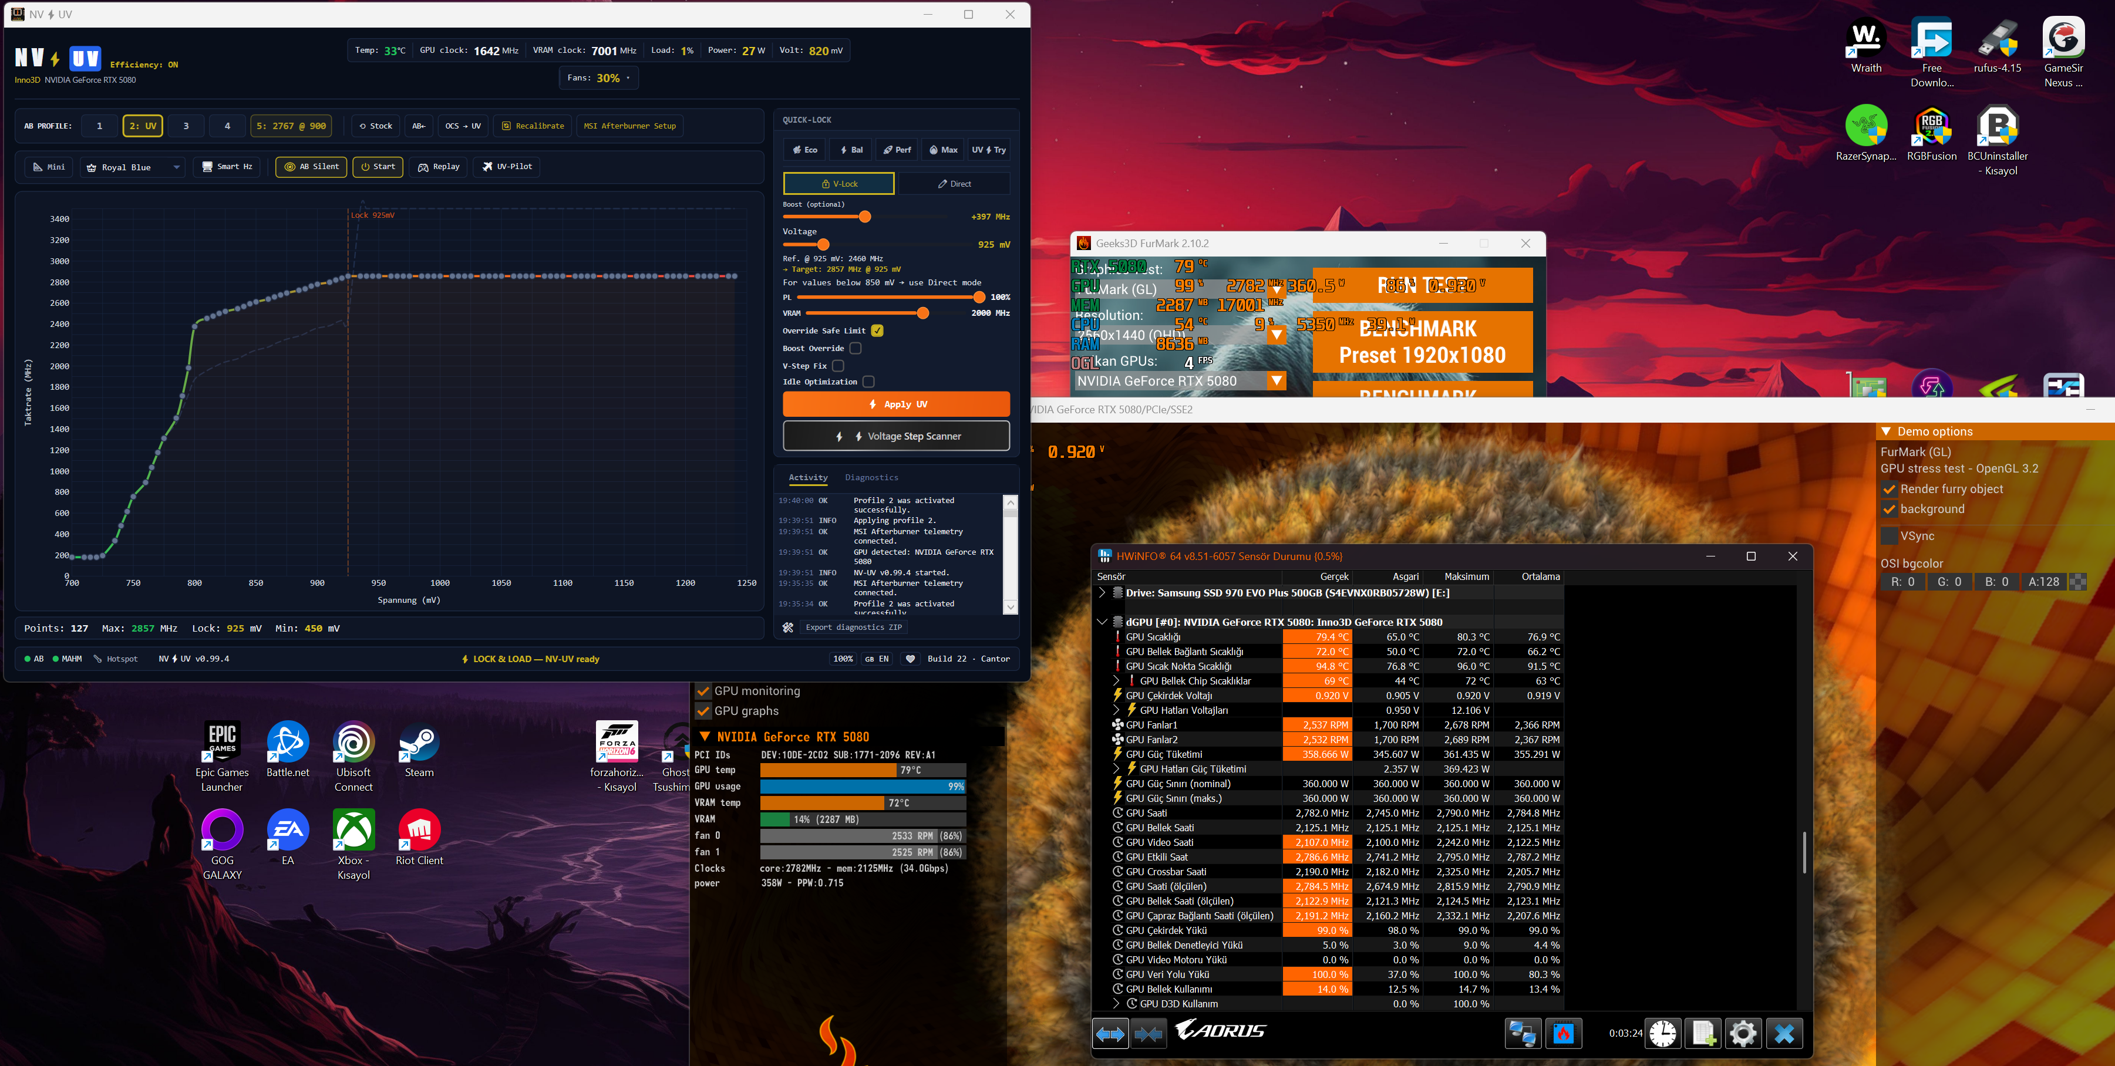Click the Eco quick-lock preset

click(804, 150)
